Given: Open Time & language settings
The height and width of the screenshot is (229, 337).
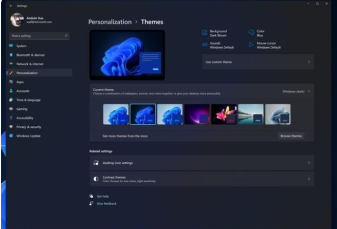Looking at the screenshot, I should (40, 100).
